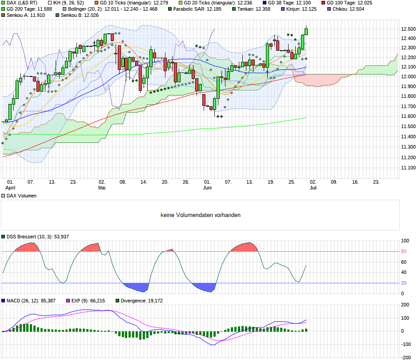Click the Kinjun legend swatch
Screen dimensions: 418x362
pos(283,9)
